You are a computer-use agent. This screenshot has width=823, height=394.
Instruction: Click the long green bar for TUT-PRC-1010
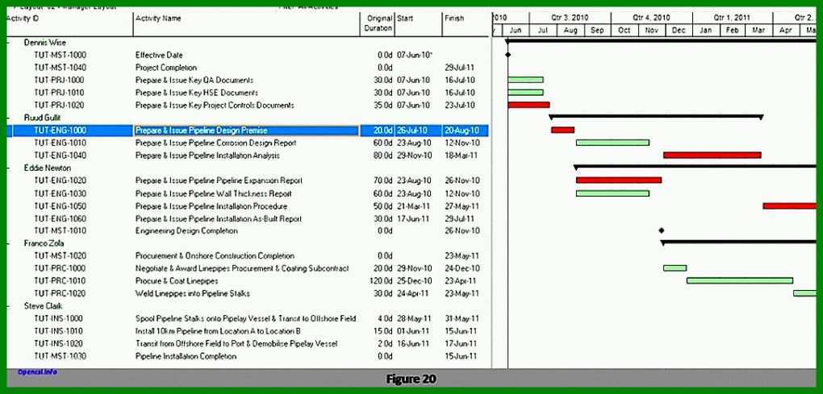[740, 280]
